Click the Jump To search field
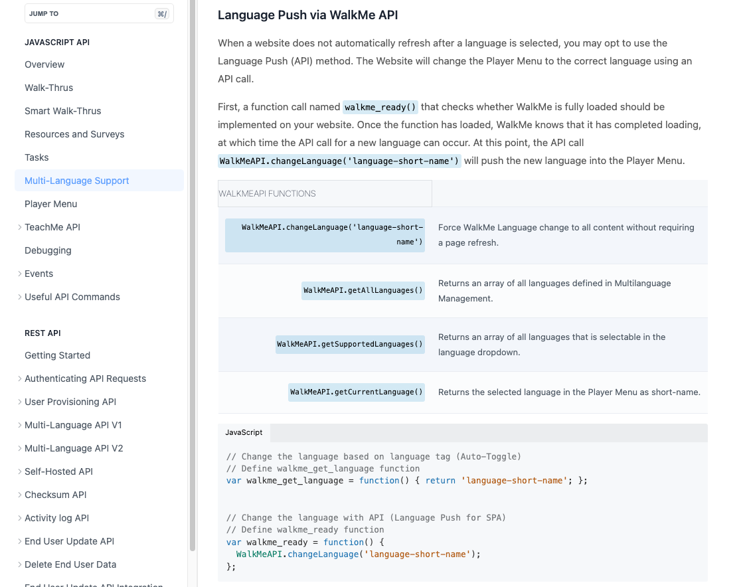This screenshot has width=745, height=587. pyautogui.click(x=98, y=13)
